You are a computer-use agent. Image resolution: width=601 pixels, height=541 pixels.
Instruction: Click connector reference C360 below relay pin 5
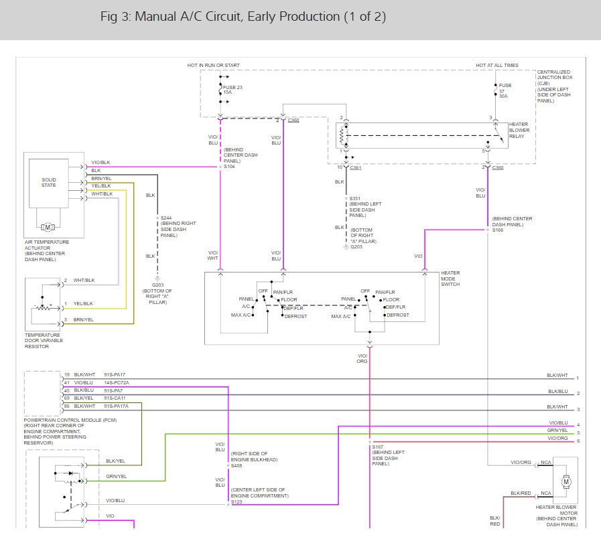point(498,168)
